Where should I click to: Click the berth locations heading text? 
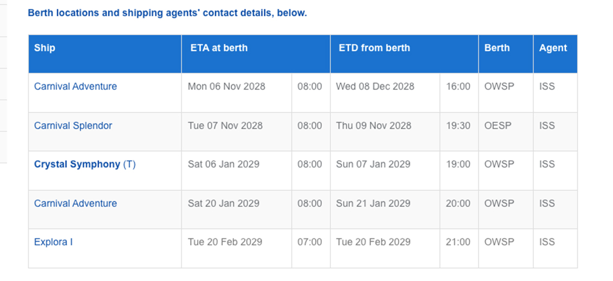[167, 12]
